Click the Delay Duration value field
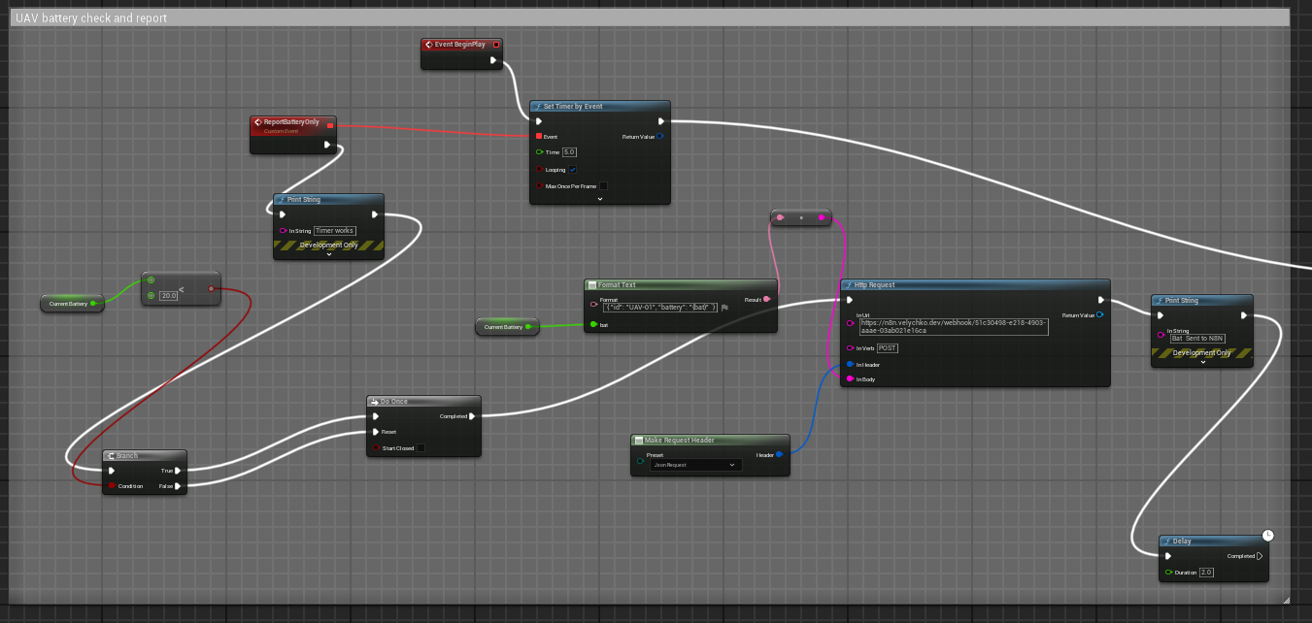 1206,573
